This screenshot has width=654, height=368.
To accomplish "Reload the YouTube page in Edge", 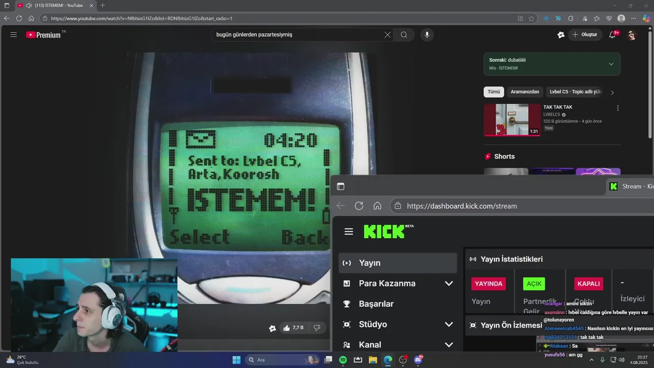I will (19, 18).
